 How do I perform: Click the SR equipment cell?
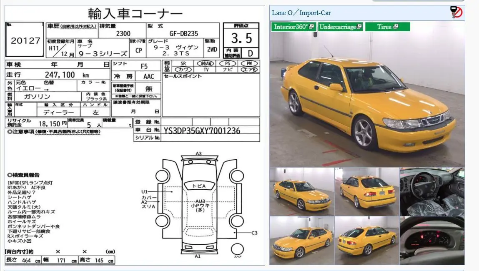tap(183, 63)
